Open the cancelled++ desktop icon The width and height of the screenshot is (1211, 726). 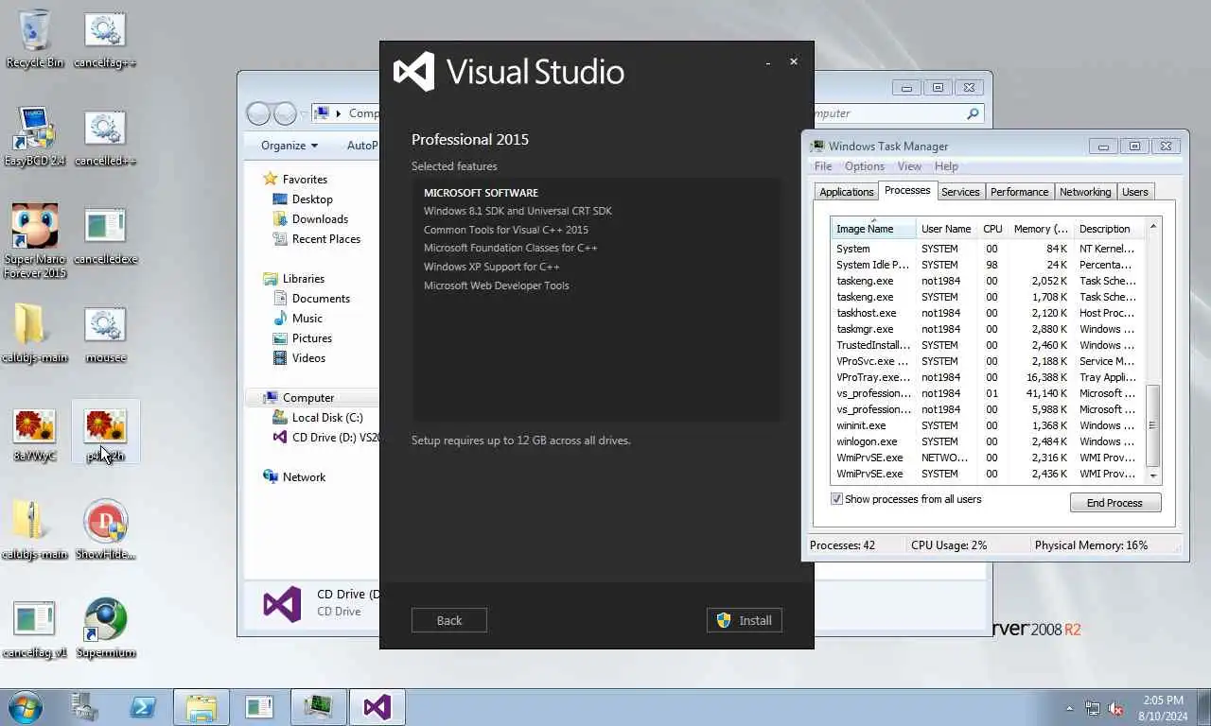pyautogui.click(x=105, y=137)
